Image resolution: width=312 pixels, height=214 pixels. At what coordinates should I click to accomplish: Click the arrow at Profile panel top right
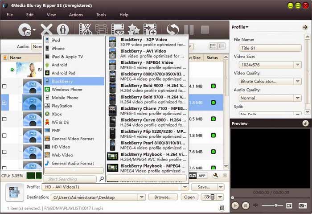point(305,27)
